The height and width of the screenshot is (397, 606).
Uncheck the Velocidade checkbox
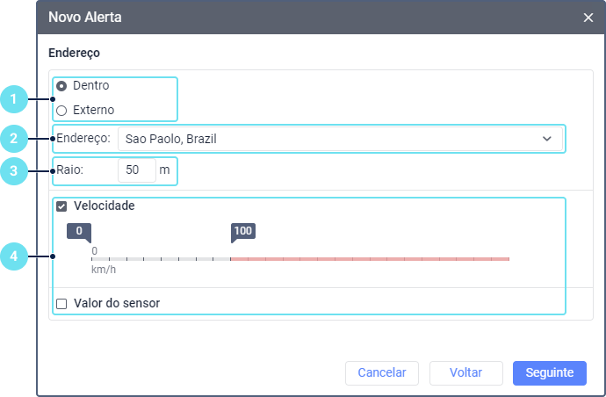click(61, 206)
